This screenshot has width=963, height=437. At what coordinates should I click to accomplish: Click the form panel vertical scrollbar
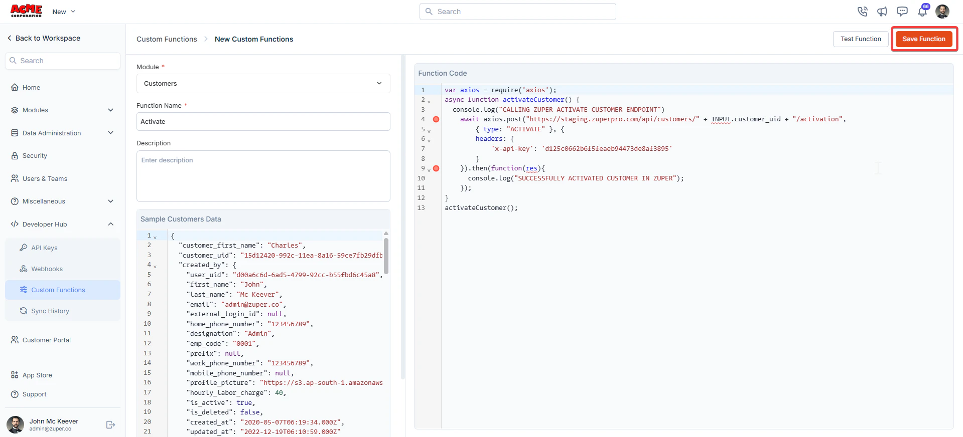(x=402, y=217)
